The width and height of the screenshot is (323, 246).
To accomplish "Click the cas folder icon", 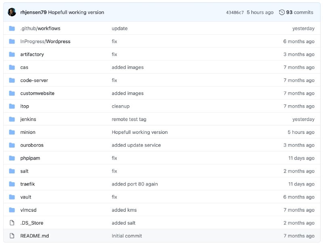I will [x=12, y=67].
